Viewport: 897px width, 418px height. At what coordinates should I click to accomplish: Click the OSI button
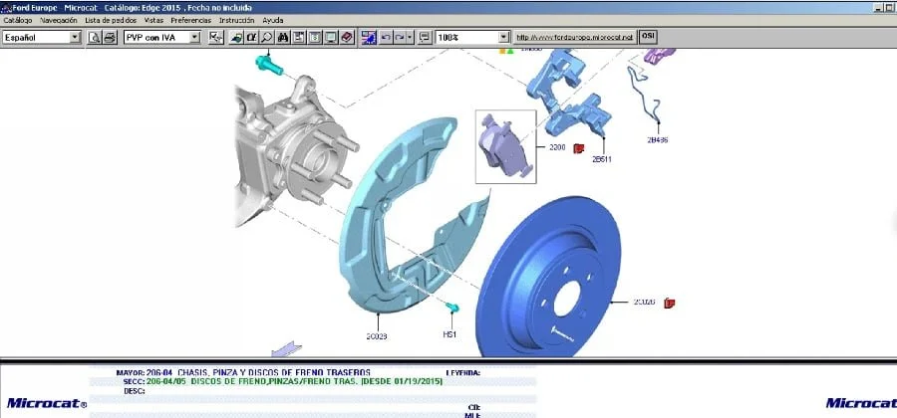pyautogui.click(x=648, y=37)
